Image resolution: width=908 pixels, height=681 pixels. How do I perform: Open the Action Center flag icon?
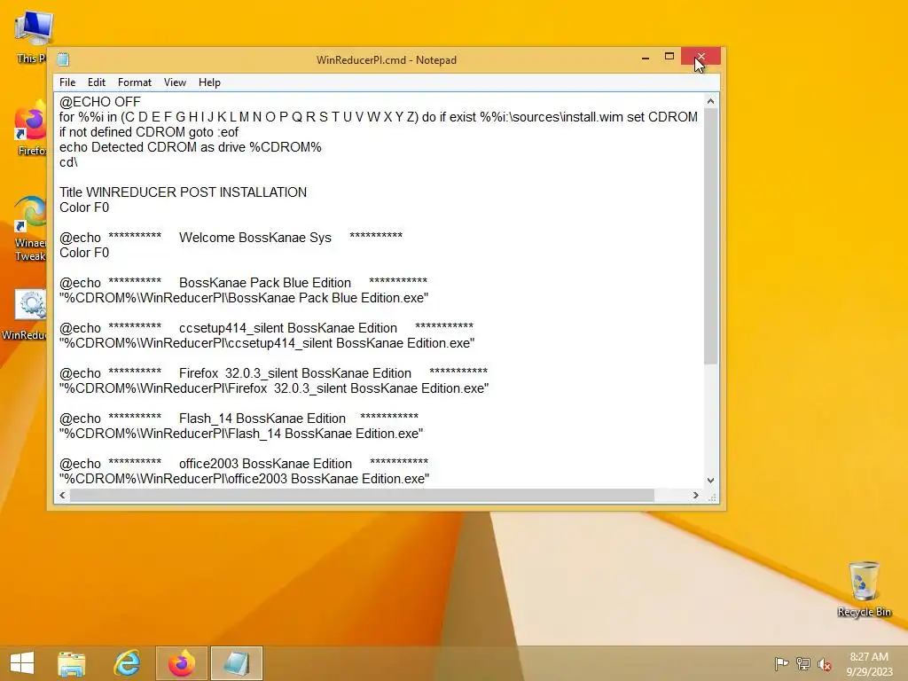tap(781, 663)
